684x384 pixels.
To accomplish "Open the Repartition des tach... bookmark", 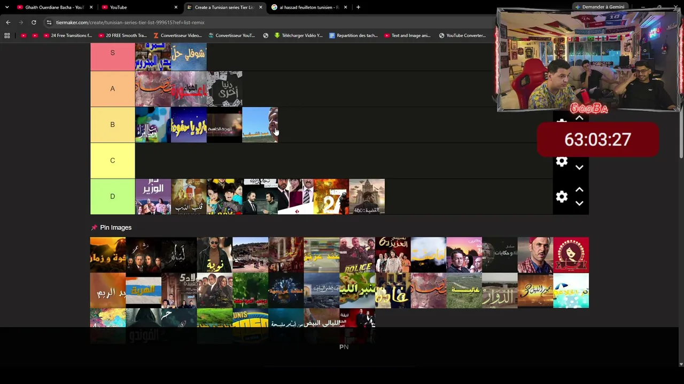I will coord(353,36).
